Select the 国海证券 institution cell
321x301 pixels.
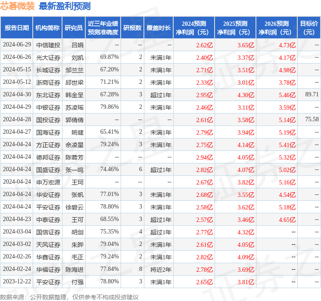pyautogui.click(x=48, y=132)
